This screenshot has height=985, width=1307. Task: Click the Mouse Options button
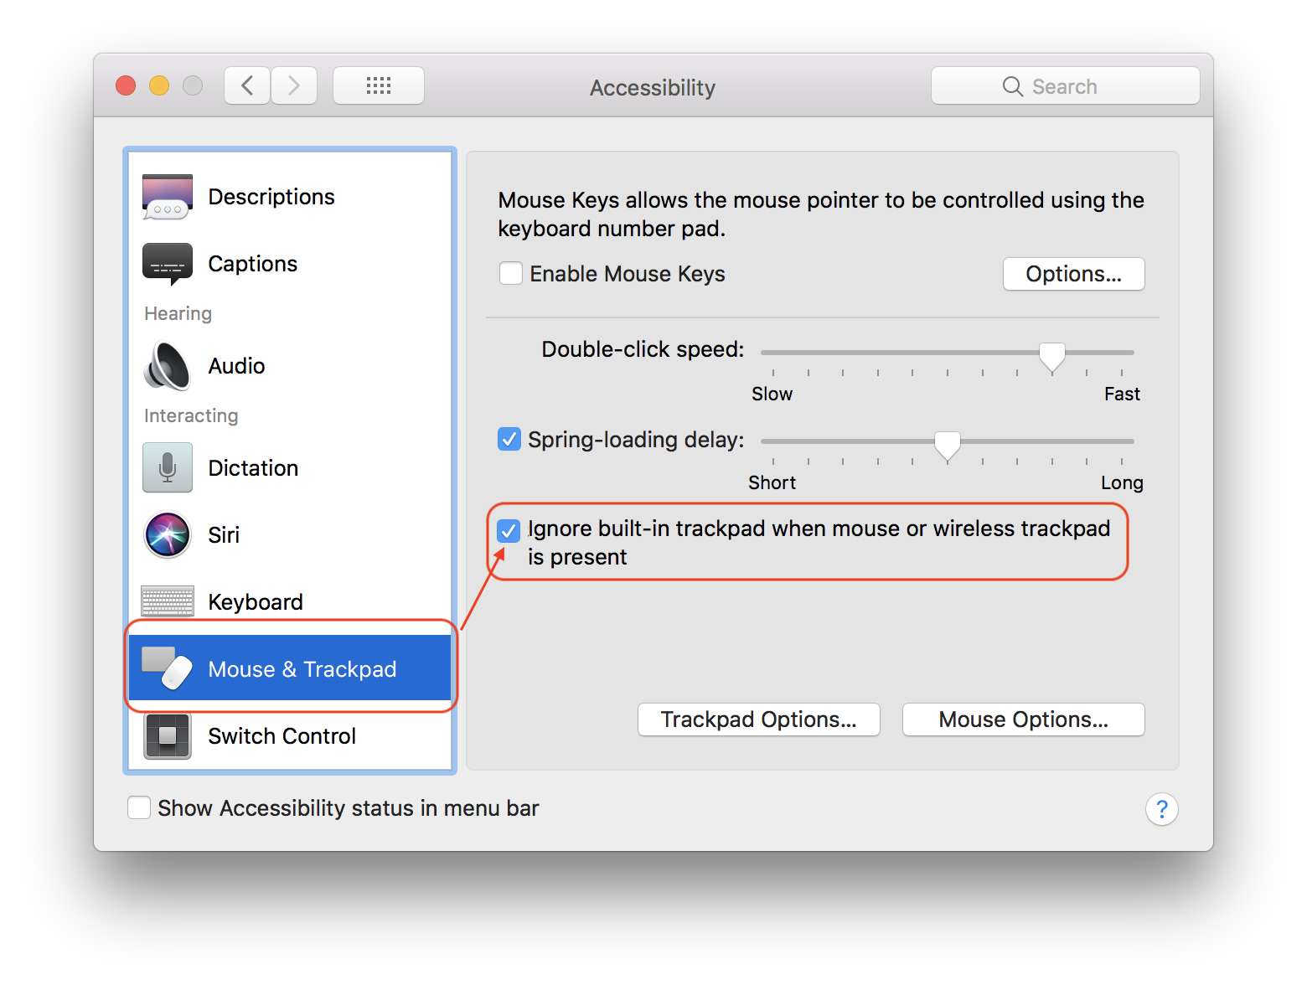coord(1023,719)
